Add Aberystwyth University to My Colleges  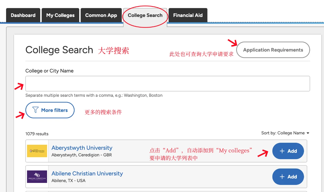[288, 151]
